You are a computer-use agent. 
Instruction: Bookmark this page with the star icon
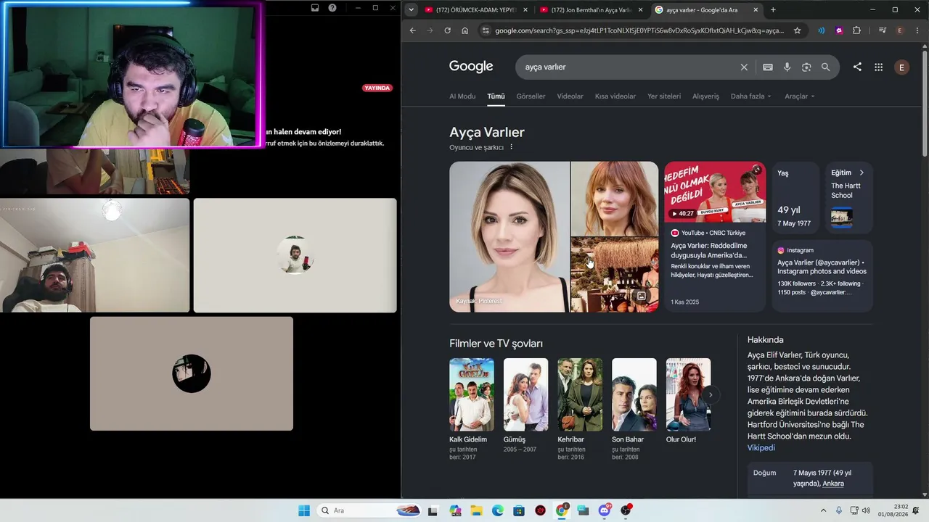point(797,30)
